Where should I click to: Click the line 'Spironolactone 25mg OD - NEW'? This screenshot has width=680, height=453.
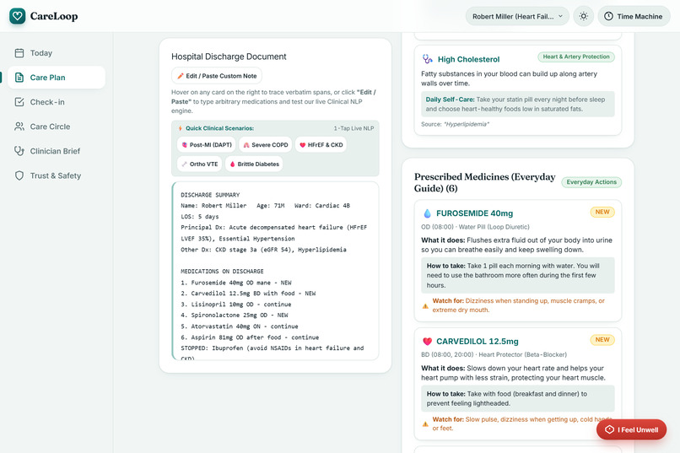click(x=235, y=315)
